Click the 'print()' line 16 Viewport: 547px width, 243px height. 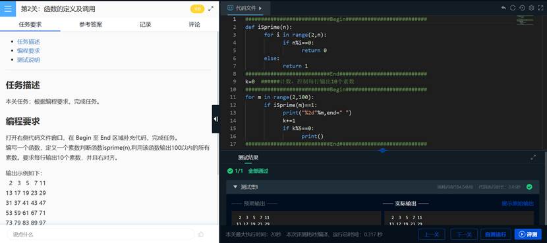pos(312,136)
